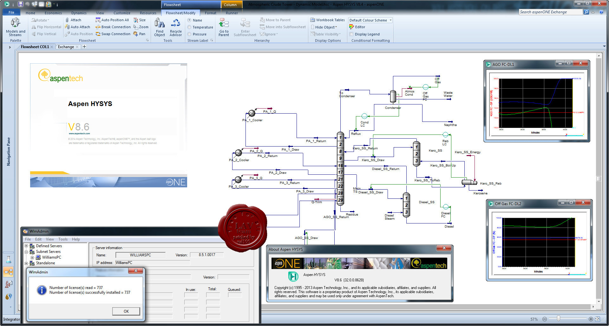Click OK in WlmAdmin license dialog

click(126, 311)
